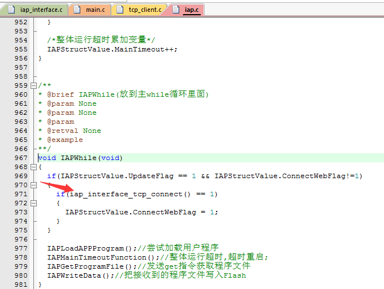The image size is (384, 289).
Task: Click the 把接收到的程序文件写入Flash comment
Action: pos(180,275)
